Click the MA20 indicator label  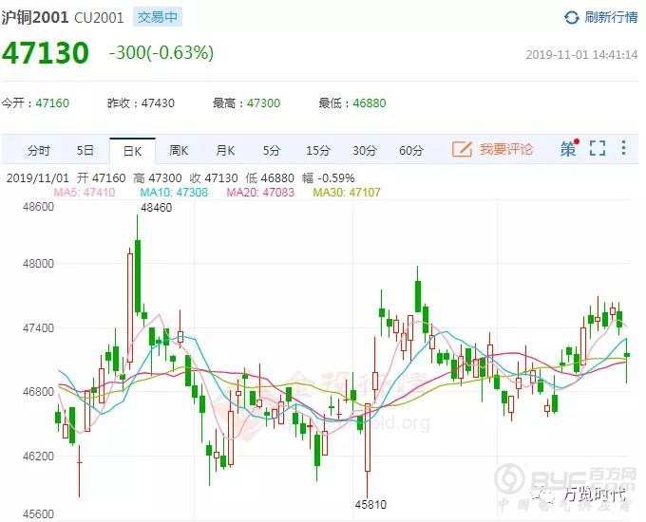point(259,192)
